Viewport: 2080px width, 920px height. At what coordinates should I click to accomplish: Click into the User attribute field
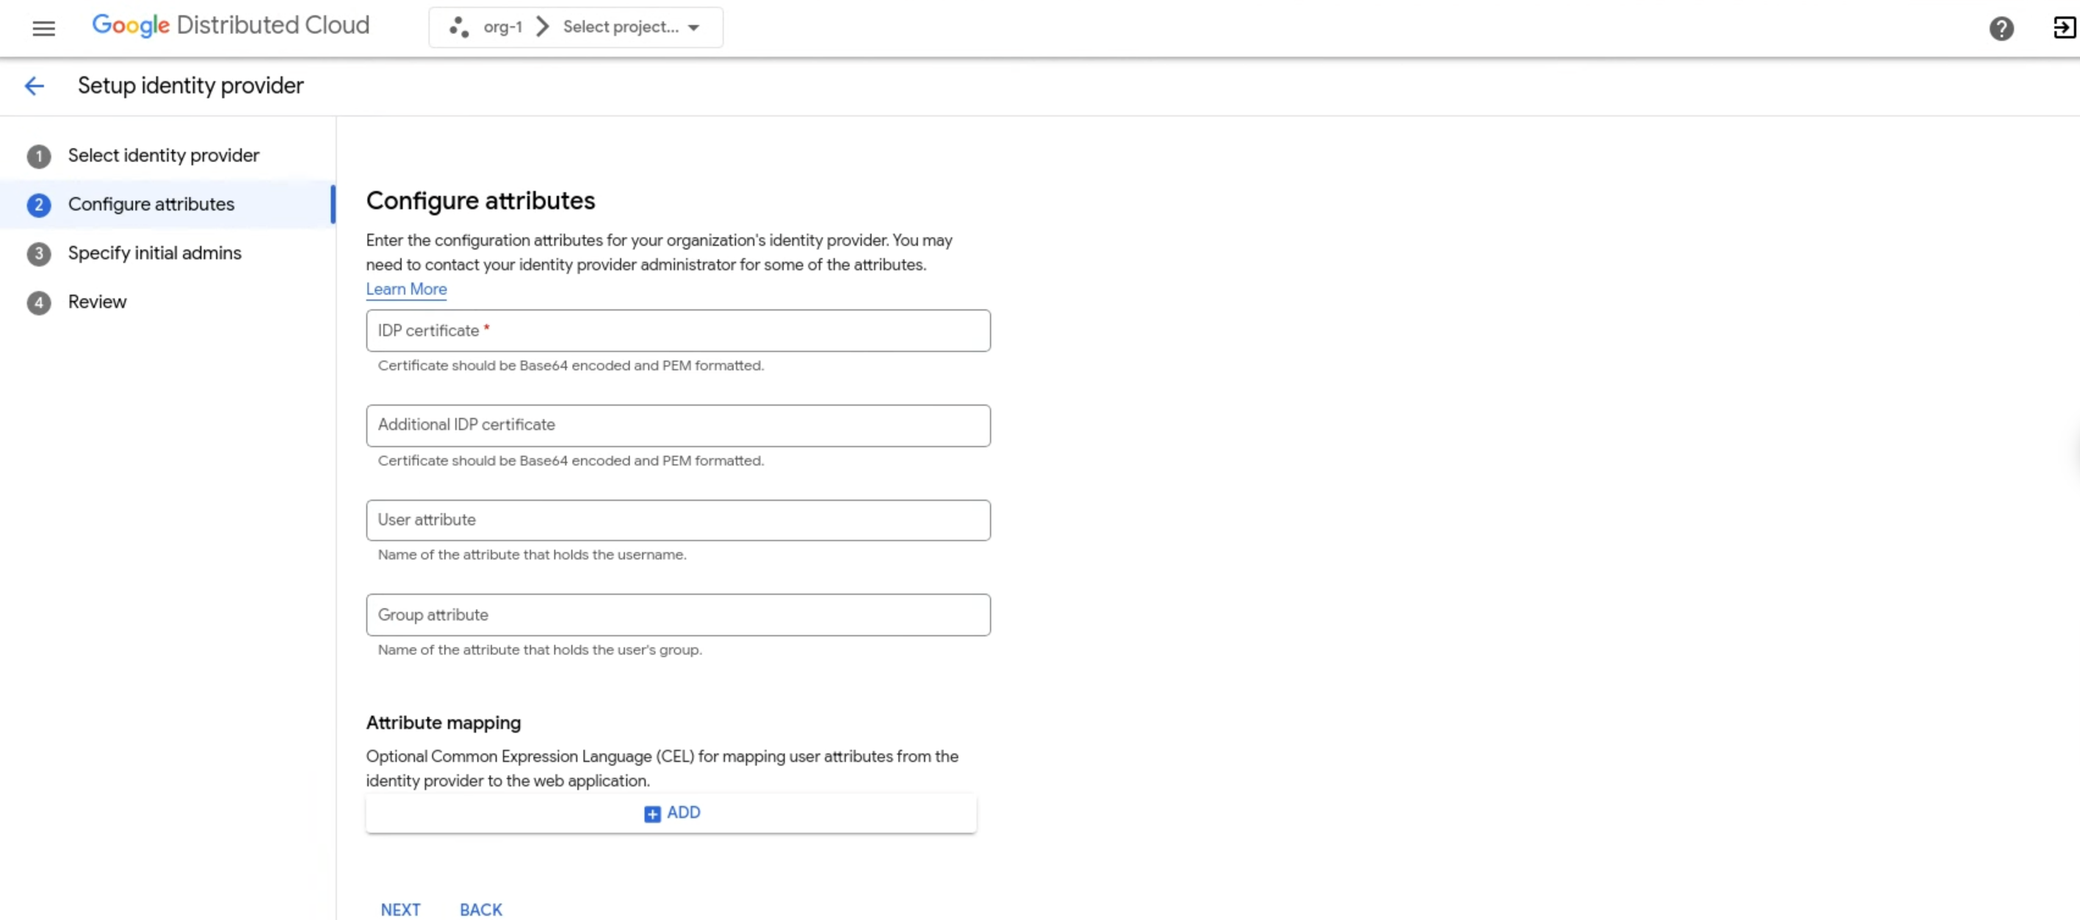(x=677, y=520)
